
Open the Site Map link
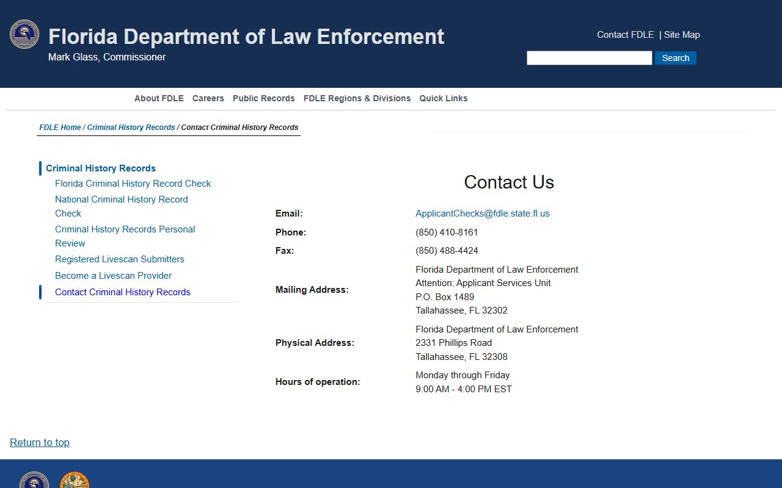coord(682,35)
